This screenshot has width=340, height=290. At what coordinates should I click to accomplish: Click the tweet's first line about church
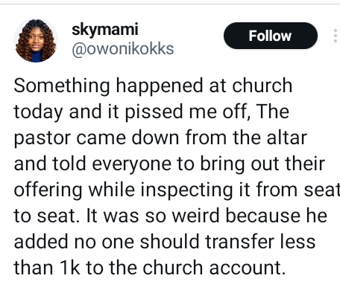153,86
